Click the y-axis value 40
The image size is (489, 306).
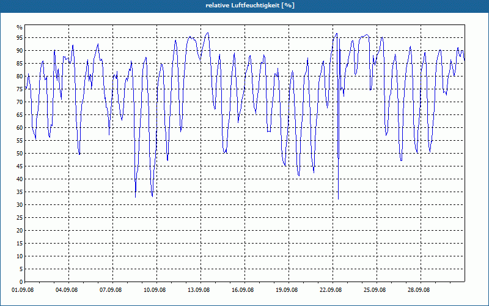point(20,179)
